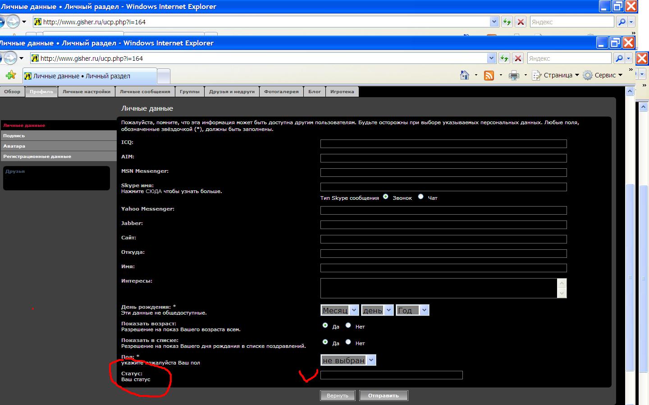Click the Вернуть reset button

tap(338, 396)
